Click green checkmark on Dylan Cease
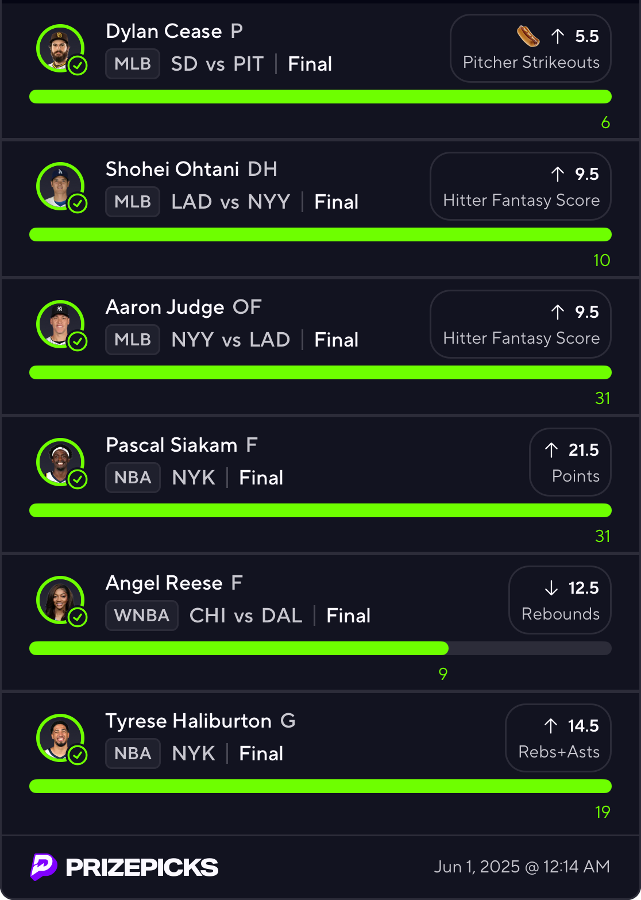 (x=78, y=66)
